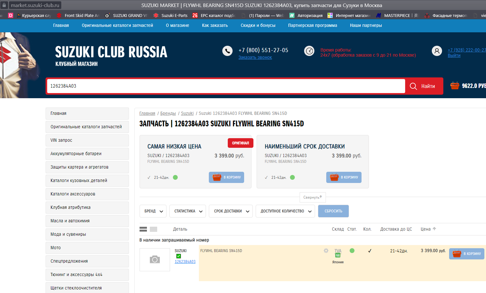Open the user account profile icon
The image size is (486, 293).
tap(437, 51)
